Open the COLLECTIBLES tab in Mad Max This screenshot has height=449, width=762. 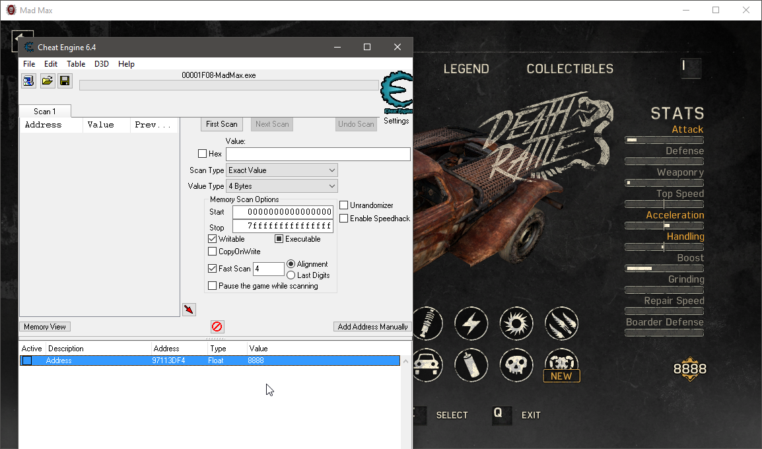[x=570, y=69]
